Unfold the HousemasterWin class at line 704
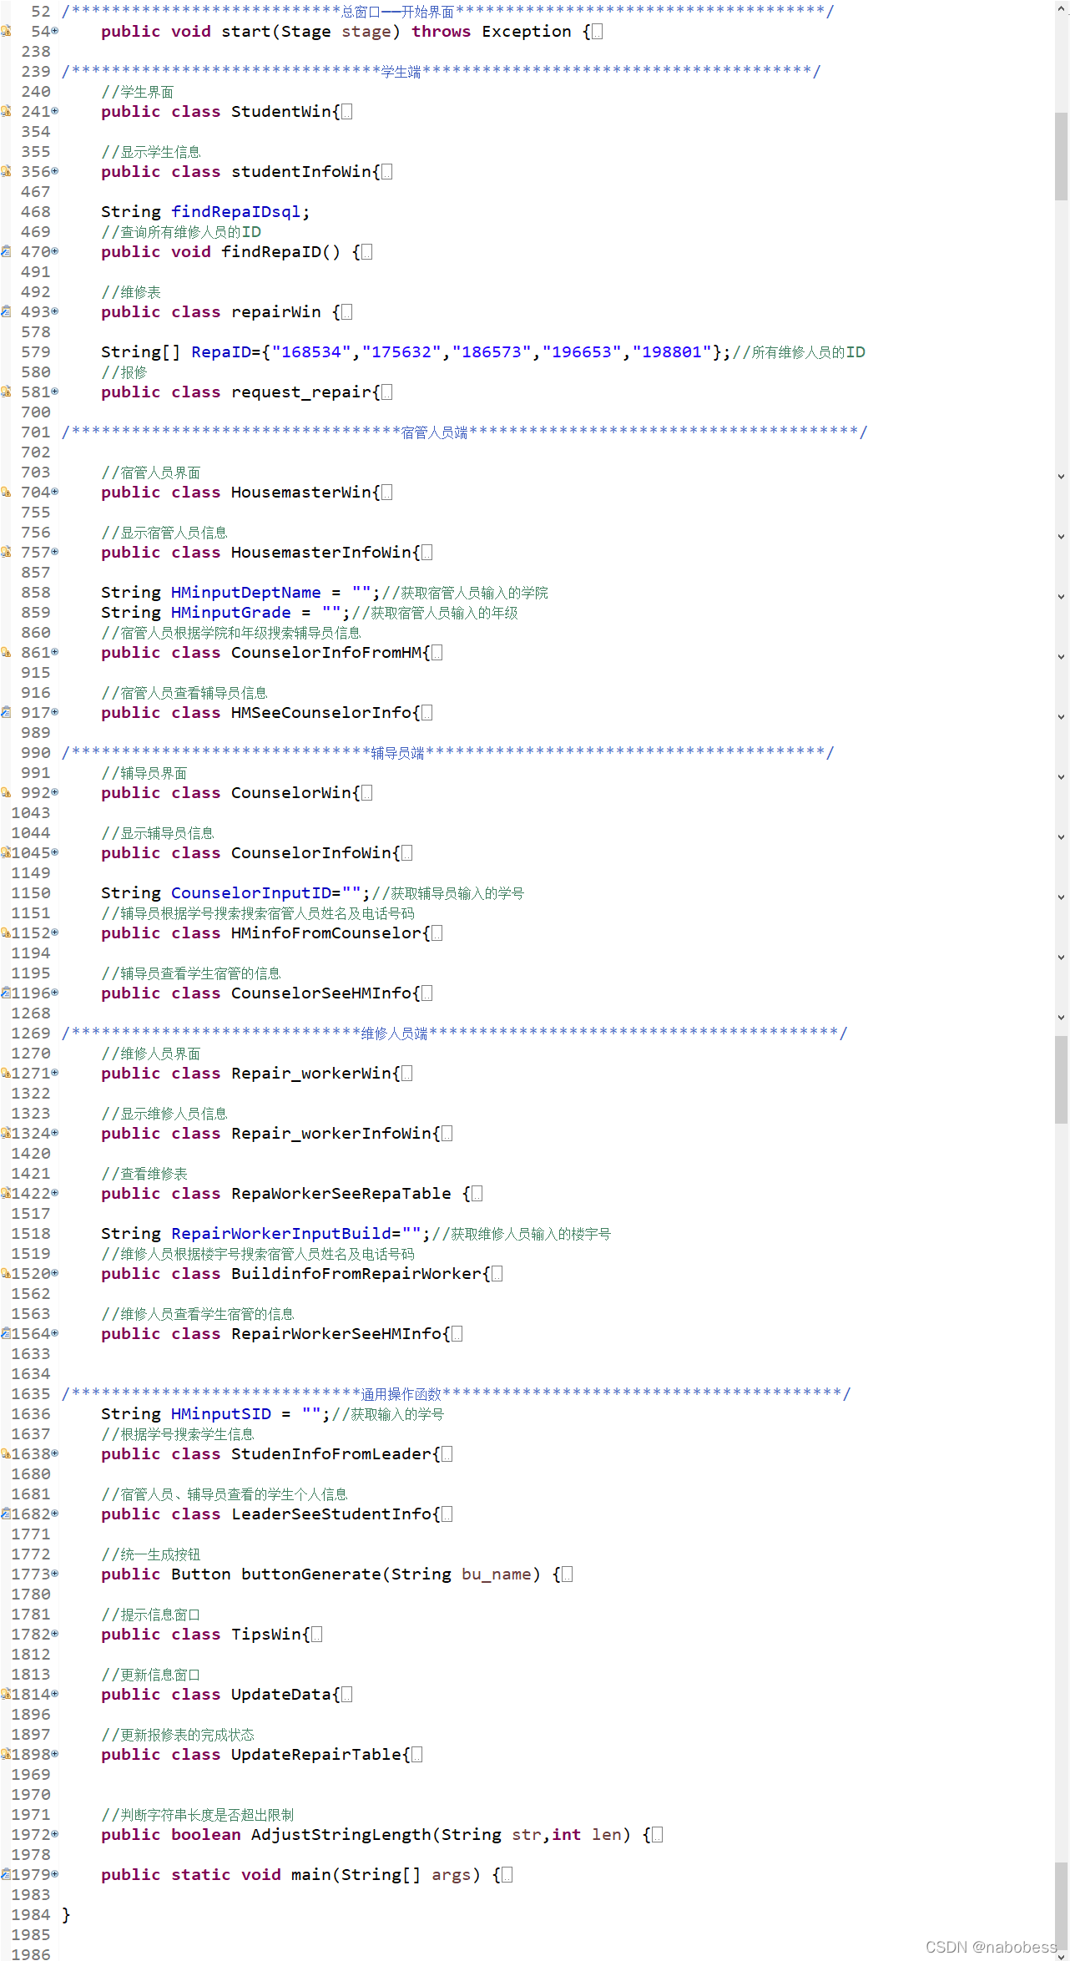The width and height of the screenshot is (1070, 1961). [x=55, y=493]
